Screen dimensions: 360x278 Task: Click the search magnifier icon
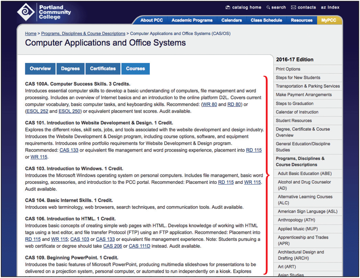(x=268, y=7)
